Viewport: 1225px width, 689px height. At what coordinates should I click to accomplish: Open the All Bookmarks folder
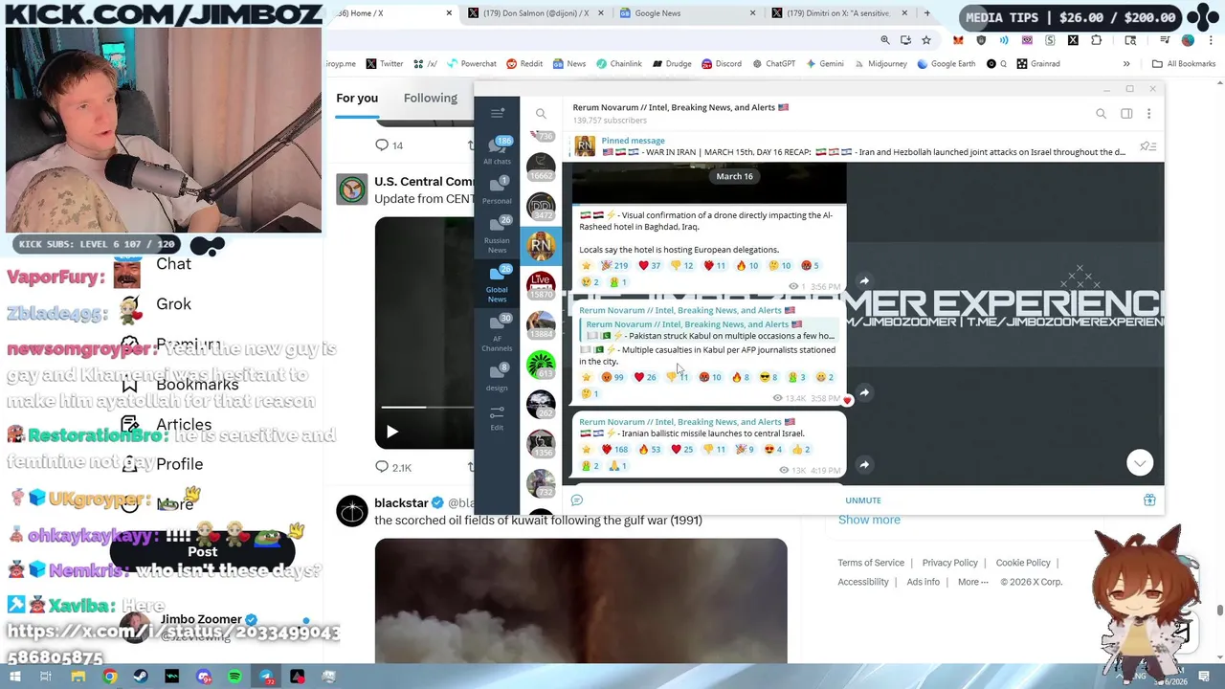point(1184,64)
